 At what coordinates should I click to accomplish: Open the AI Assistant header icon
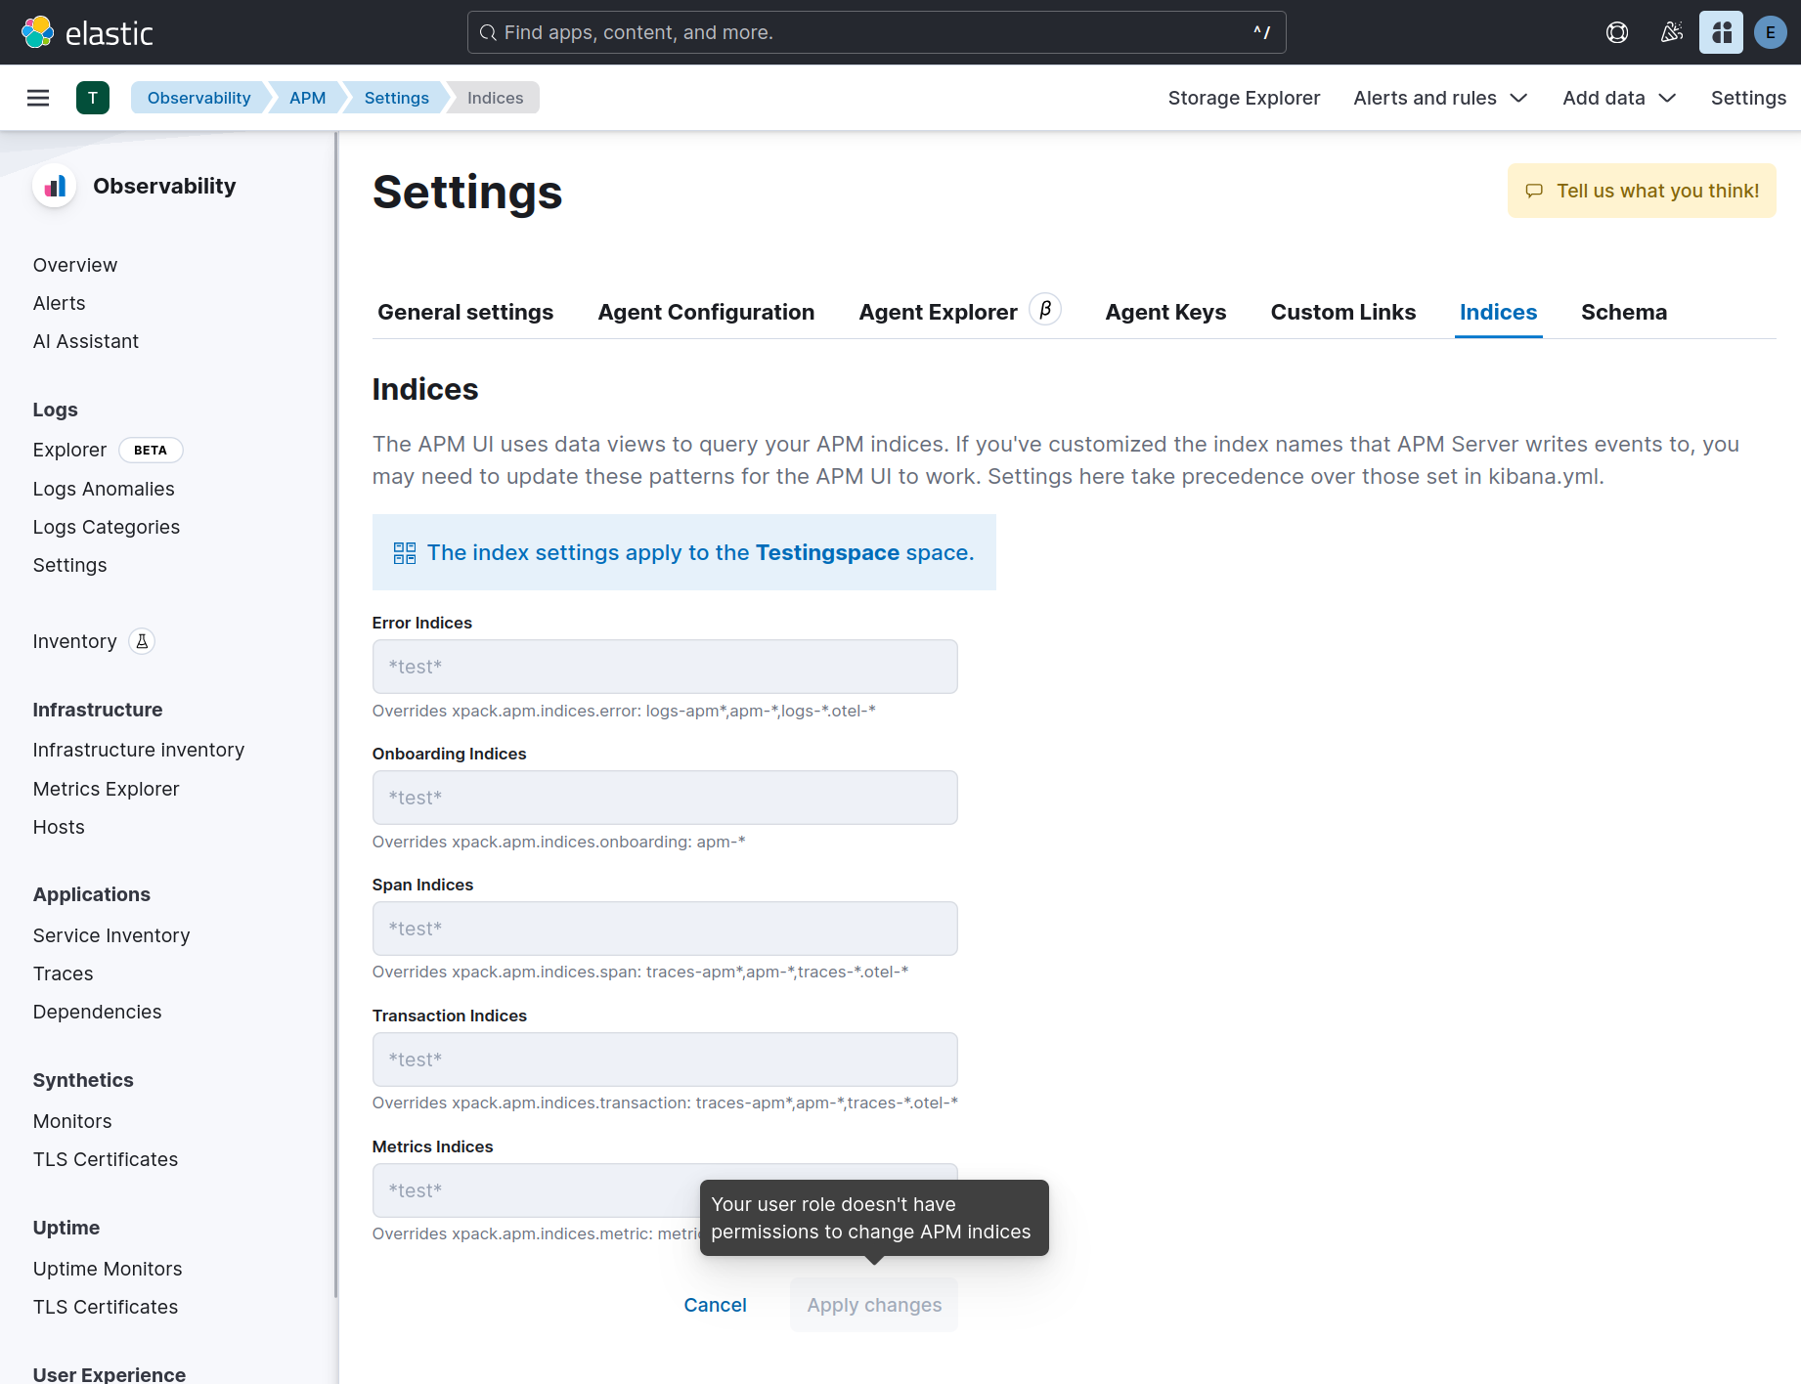coord(1721,32)
